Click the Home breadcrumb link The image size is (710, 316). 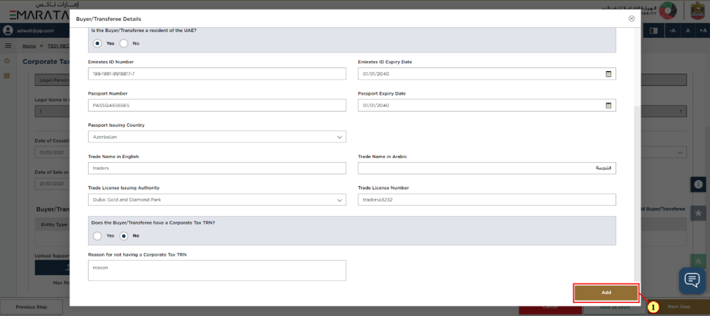pyautogui.click(x=29, y=46)
